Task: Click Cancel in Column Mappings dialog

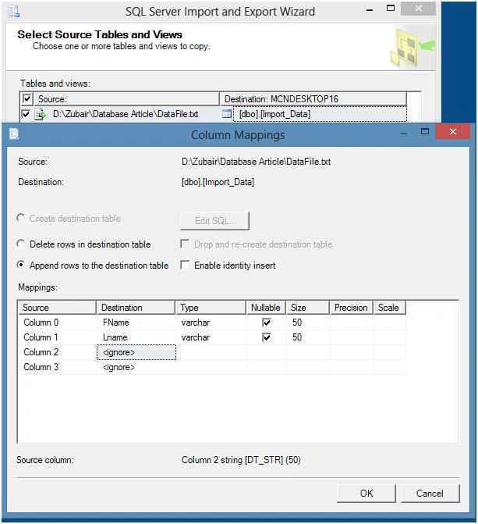Action: point(430,494)
